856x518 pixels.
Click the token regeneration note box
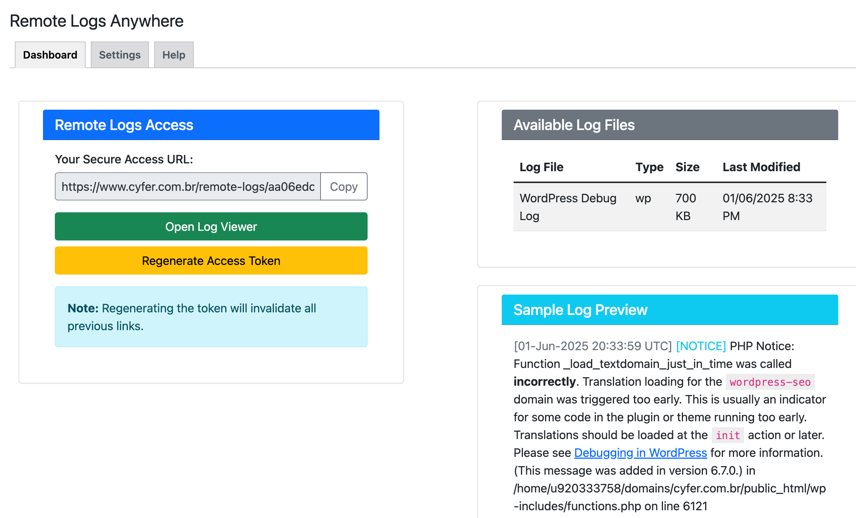[x=211, y=317]
